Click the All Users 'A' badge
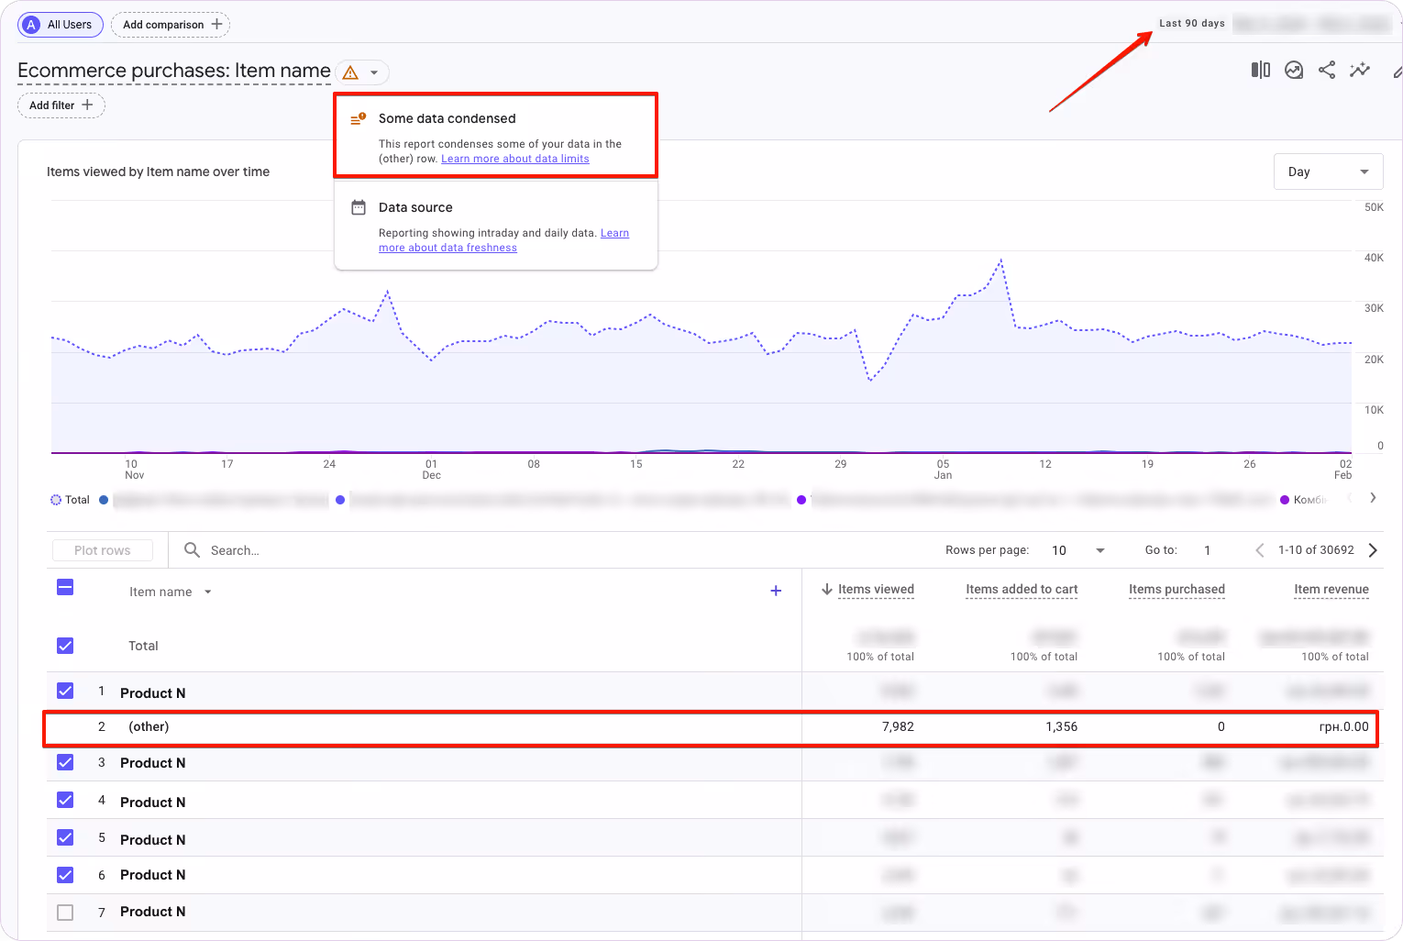The height and width of the screenshot is (941, 1403). click(x=31, y=25)
